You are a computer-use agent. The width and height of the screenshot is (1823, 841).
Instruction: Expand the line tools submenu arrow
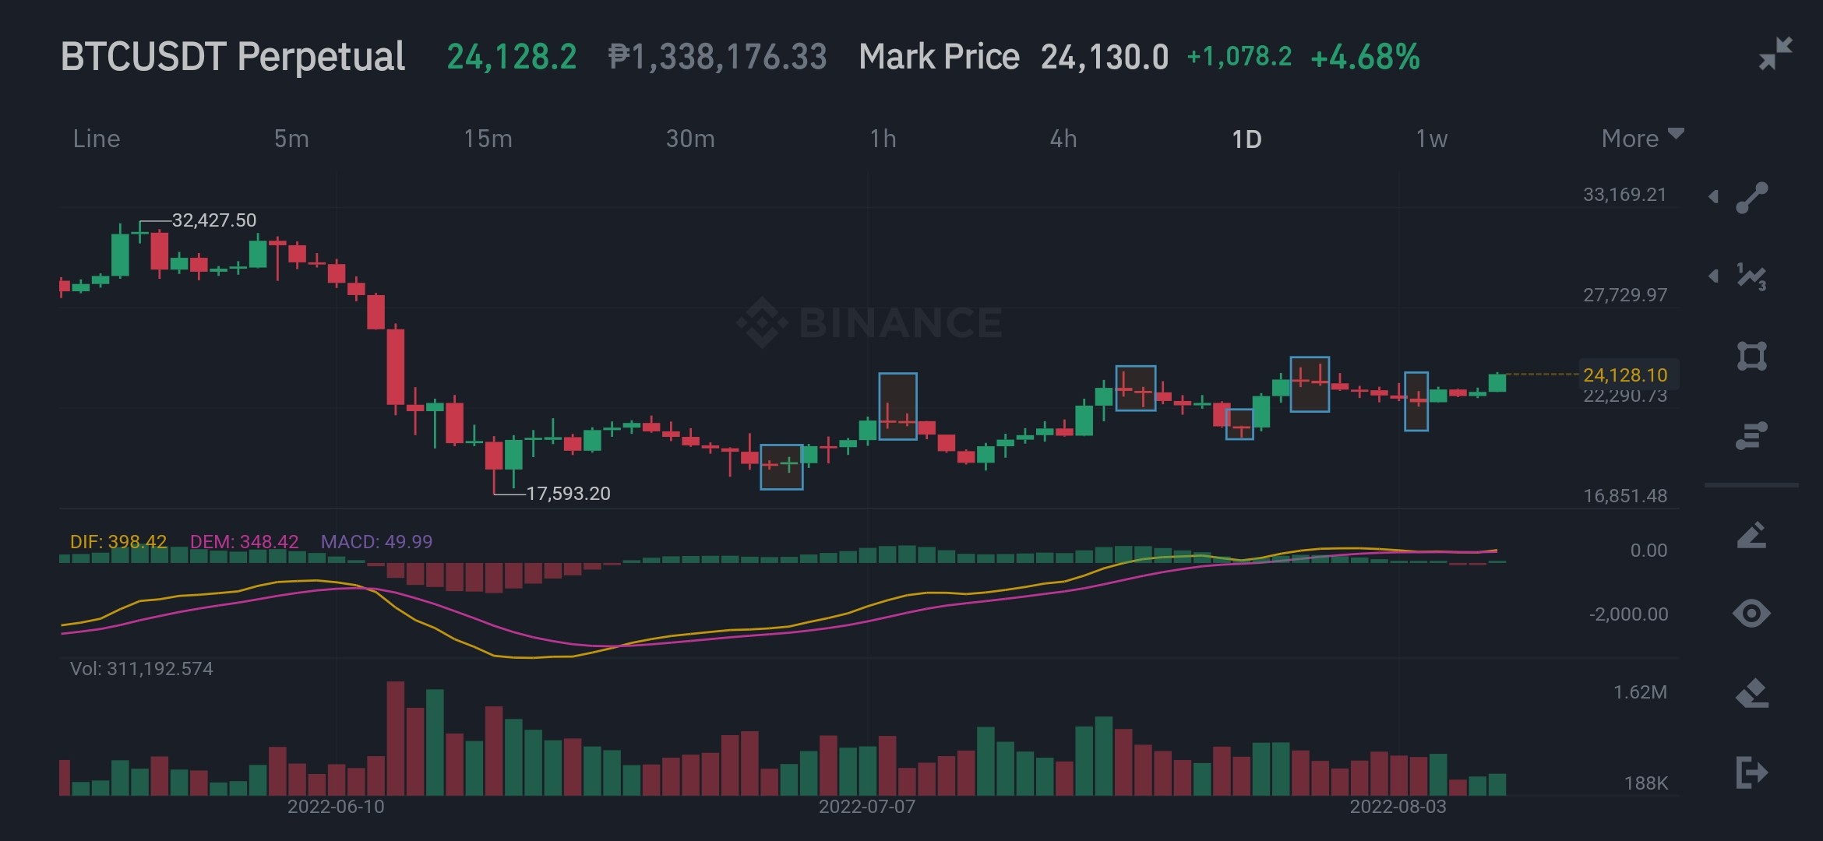[x=1714, y=196]
